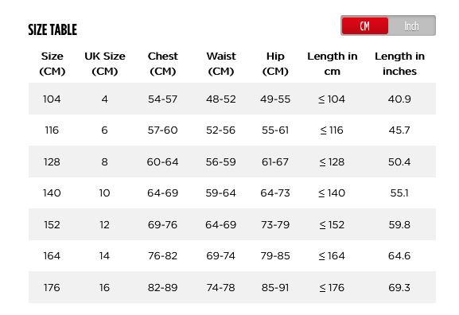
Task: Click hip value 85-91
Action: pos(275,287)
